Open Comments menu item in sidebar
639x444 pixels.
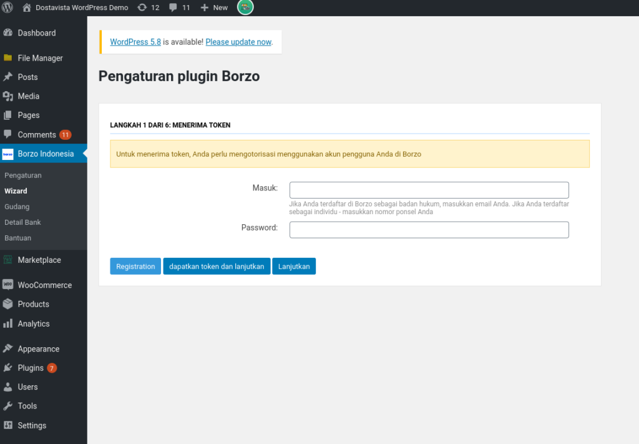pyautogui.click(x=37, y=134)
